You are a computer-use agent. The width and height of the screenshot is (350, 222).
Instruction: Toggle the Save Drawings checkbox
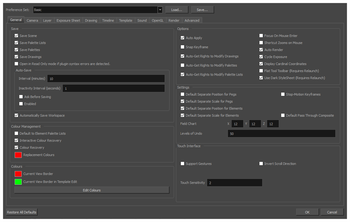(16, 57)
